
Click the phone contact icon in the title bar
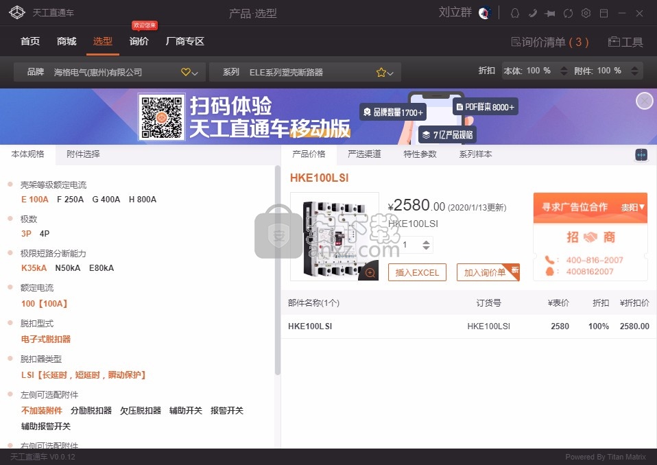[533, 14]
